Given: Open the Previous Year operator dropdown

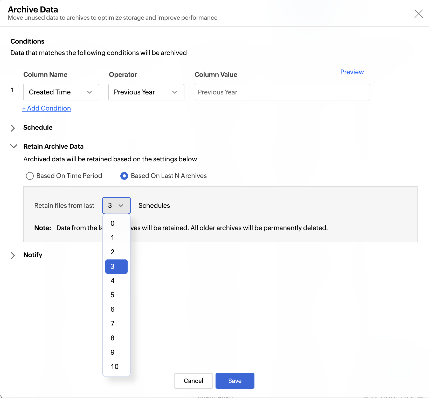Looking at the screenshot, I should [146, 92].
